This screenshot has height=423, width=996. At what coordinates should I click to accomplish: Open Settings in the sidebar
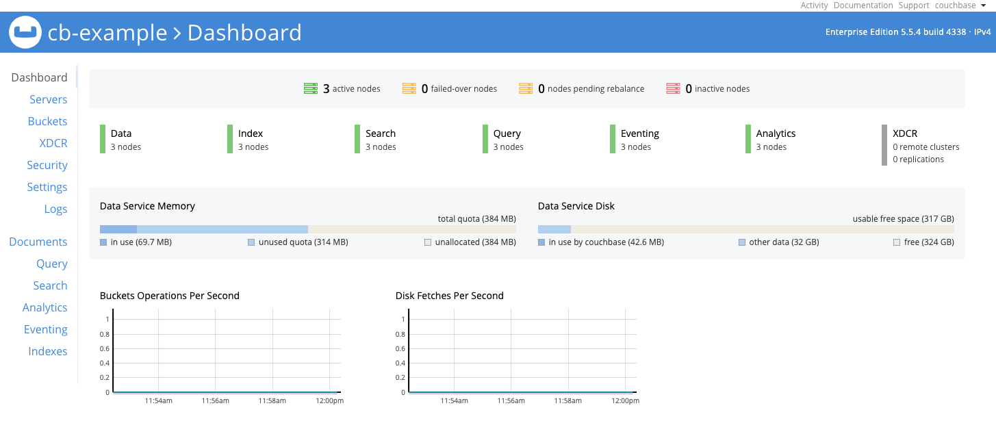coord(47,187)
